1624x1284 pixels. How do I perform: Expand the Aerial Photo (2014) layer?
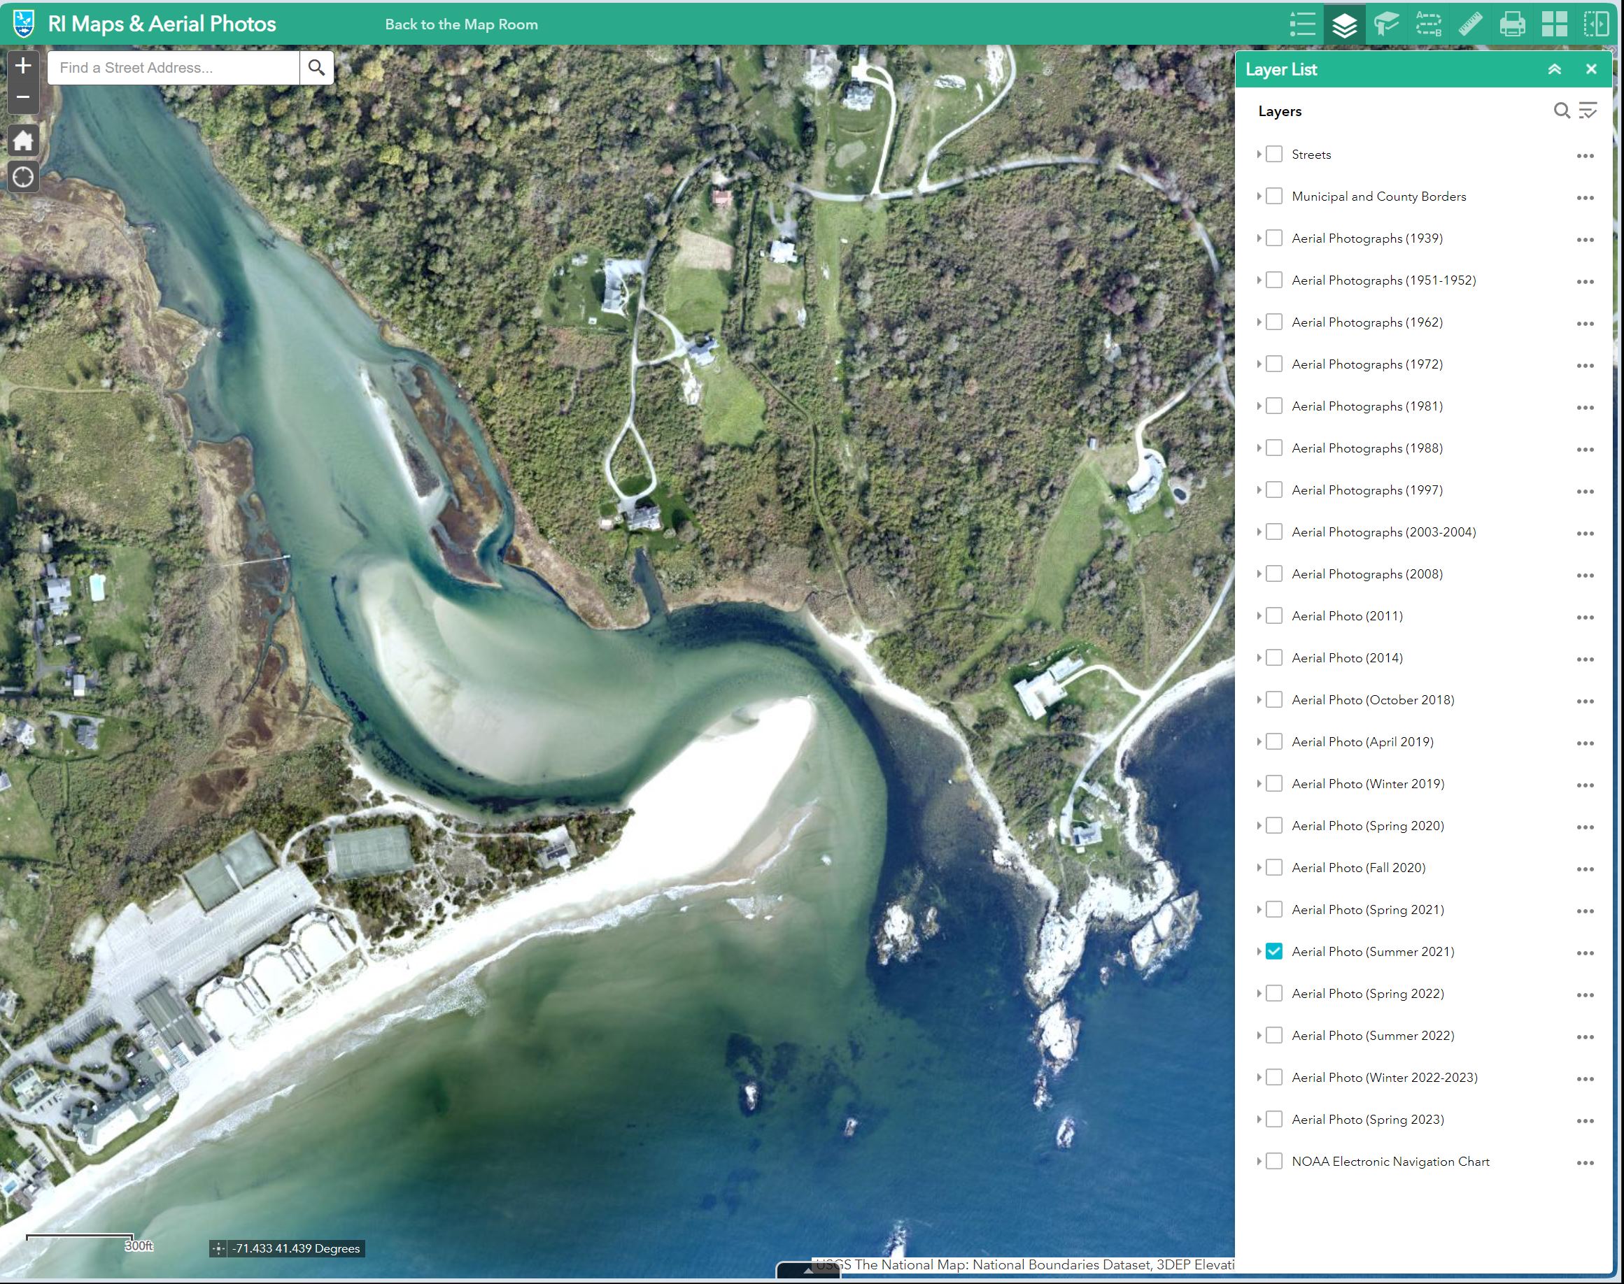point(1259,658)
